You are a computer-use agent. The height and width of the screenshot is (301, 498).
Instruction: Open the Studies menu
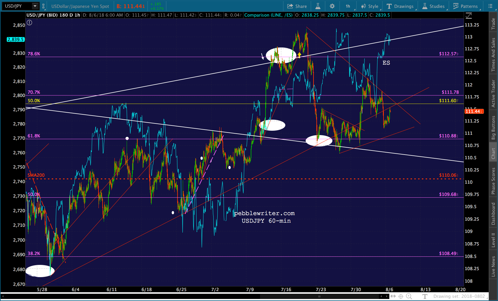click(x=433, y=6)
